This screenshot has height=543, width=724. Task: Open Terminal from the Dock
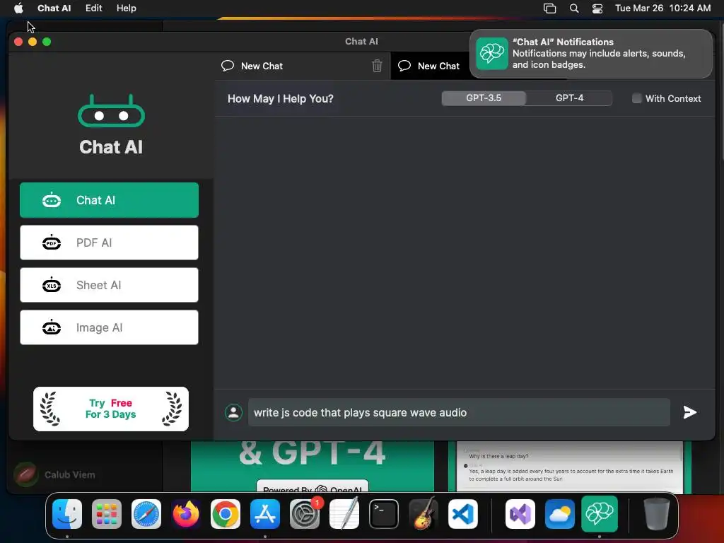384,514
